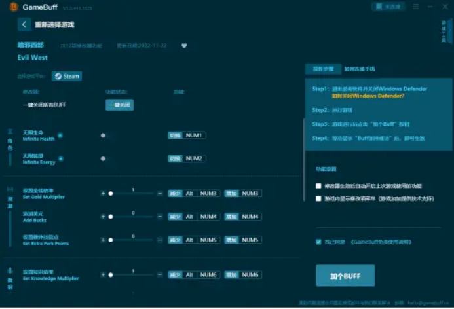
Task: Open the how to close Windows Defender link
Action: (x=368, y=96)
